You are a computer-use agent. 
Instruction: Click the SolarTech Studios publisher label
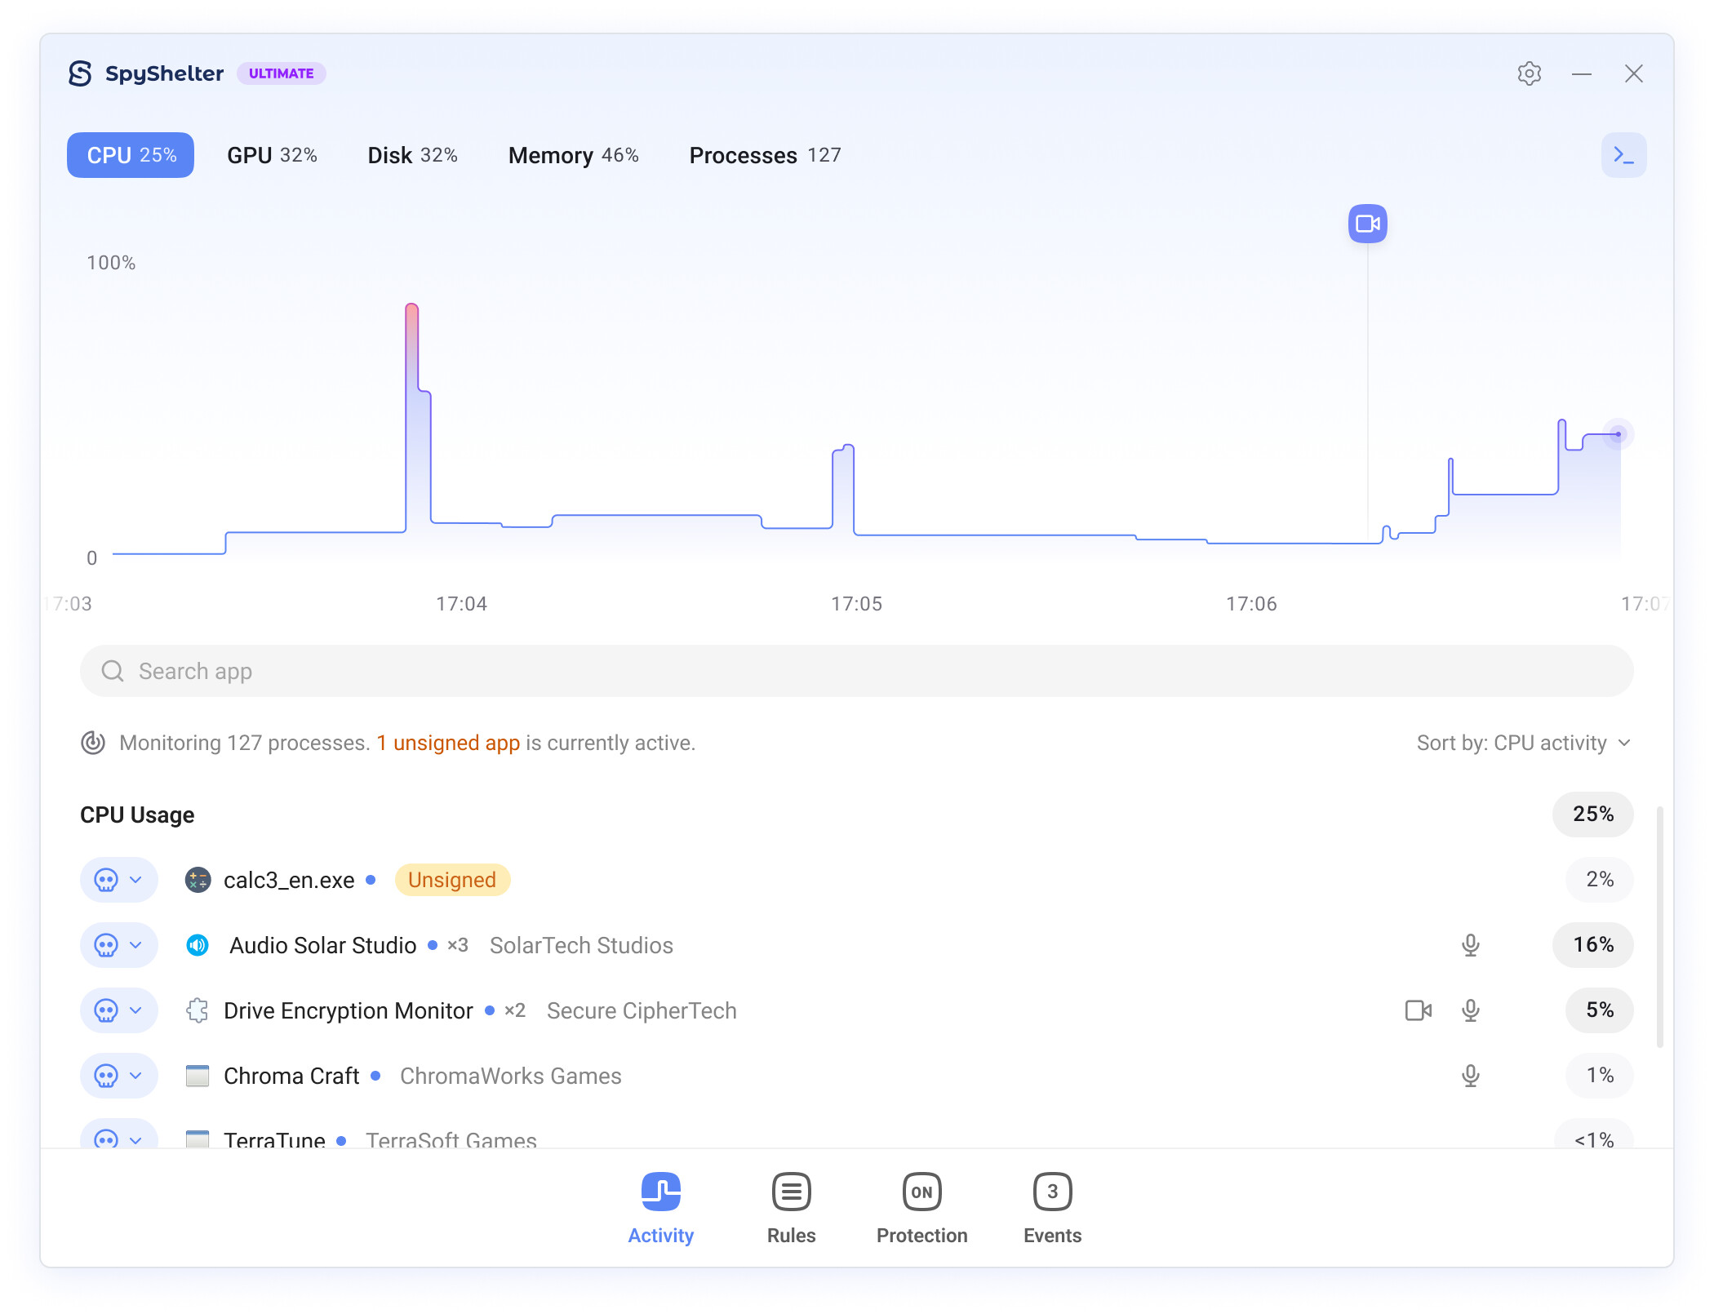tap(581, 945)
